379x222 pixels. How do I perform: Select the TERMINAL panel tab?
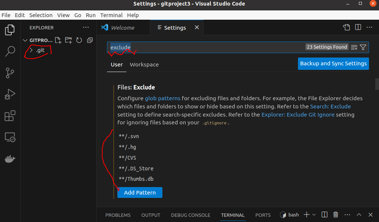point(233,215)
